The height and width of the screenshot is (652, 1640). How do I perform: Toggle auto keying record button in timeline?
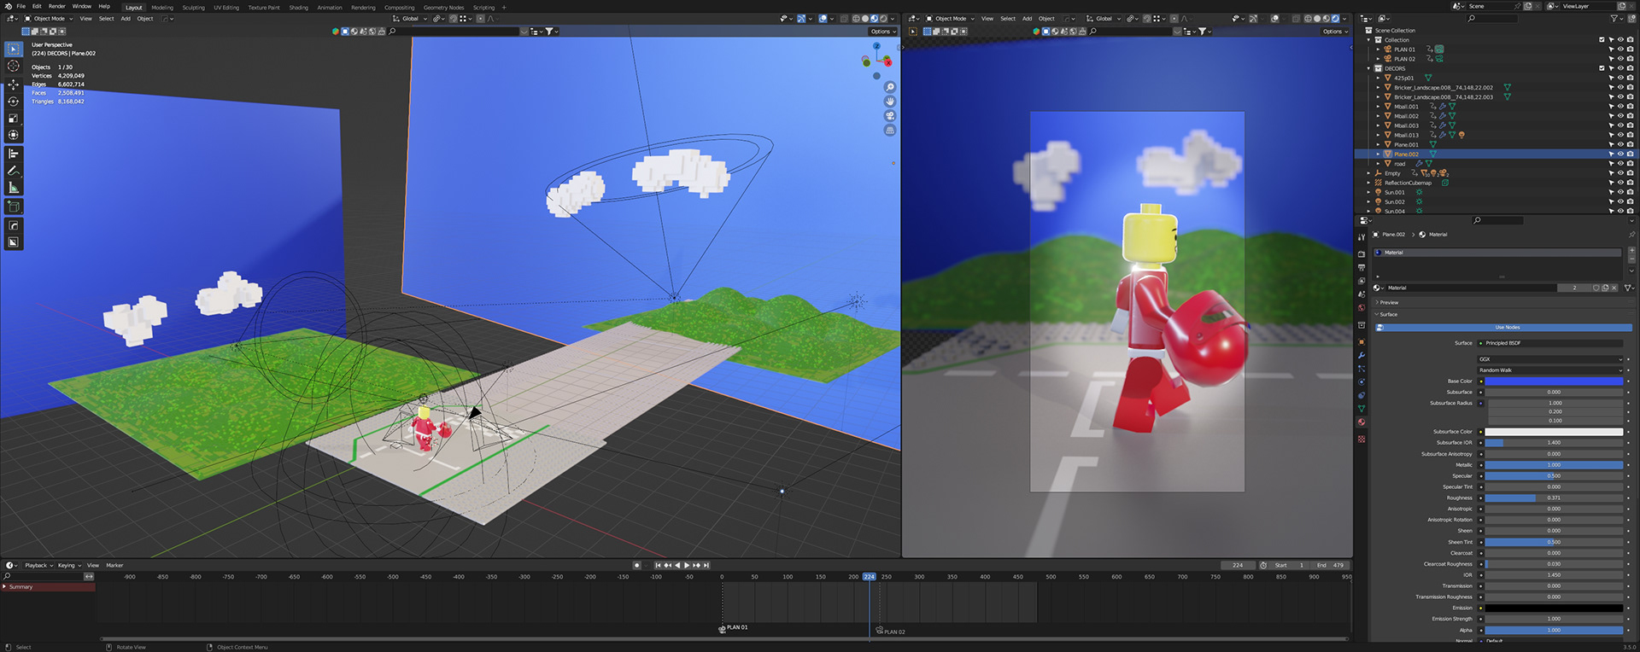[x=636, y=565]
